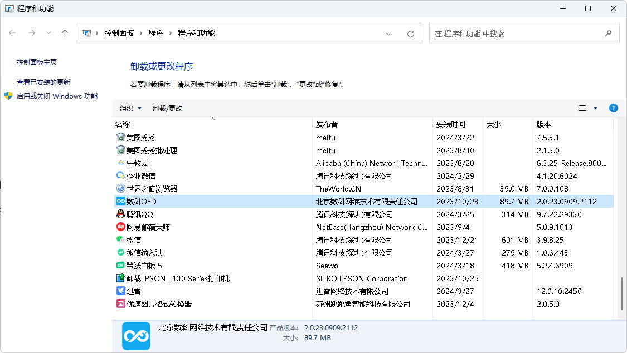Click 程序 breadcrumb
Screen dimensions: 627x353
(x=156, y=33)
